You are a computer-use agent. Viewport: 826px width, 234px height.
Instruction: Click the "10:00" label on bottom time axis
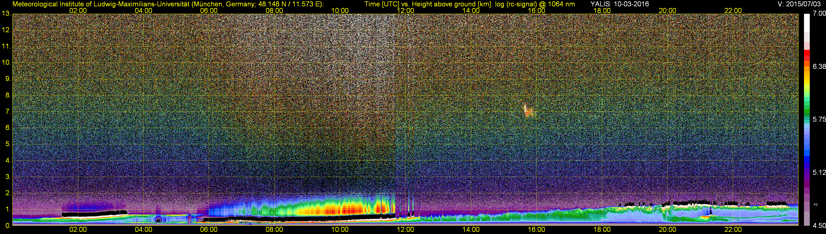[340, 230]
